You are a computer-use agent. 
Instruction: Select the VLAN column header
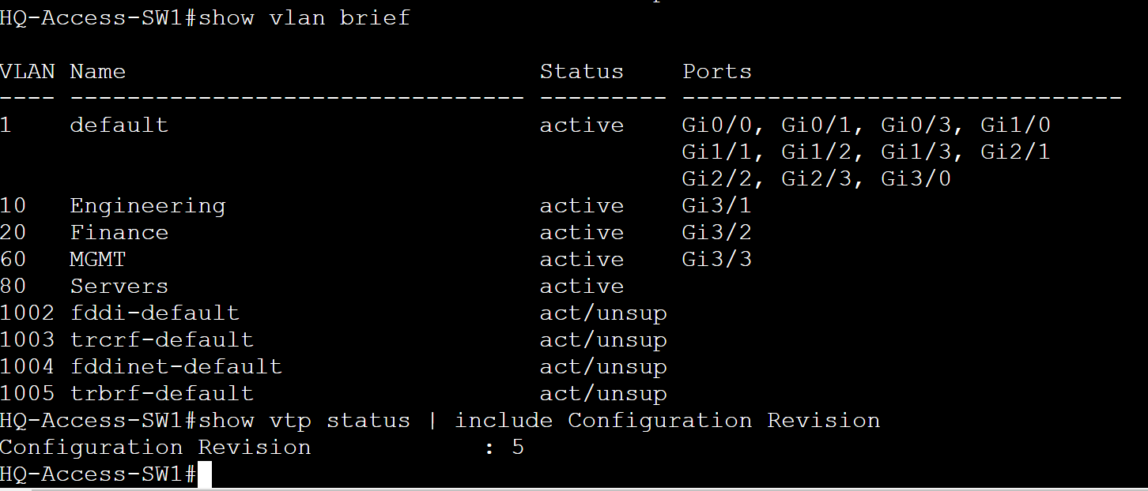click(28, 72)
